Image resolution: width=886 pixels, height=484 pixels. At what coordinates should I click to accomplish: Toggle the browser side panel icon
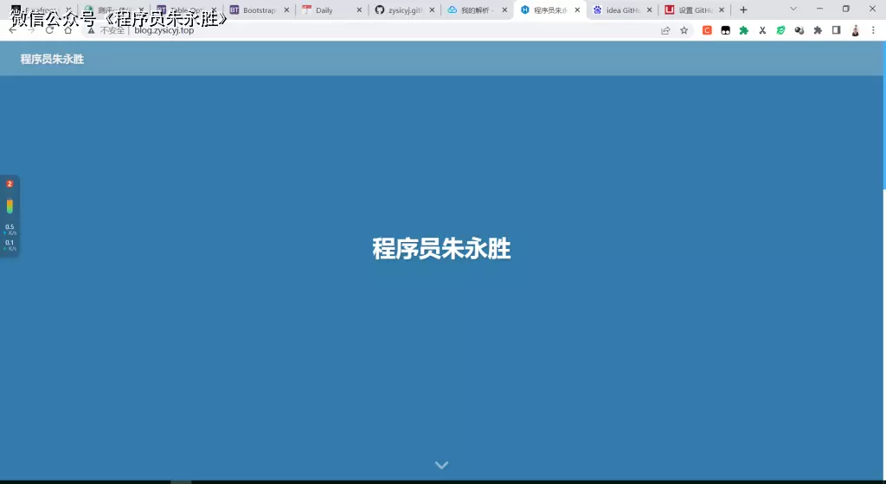(x=836, y=30)
